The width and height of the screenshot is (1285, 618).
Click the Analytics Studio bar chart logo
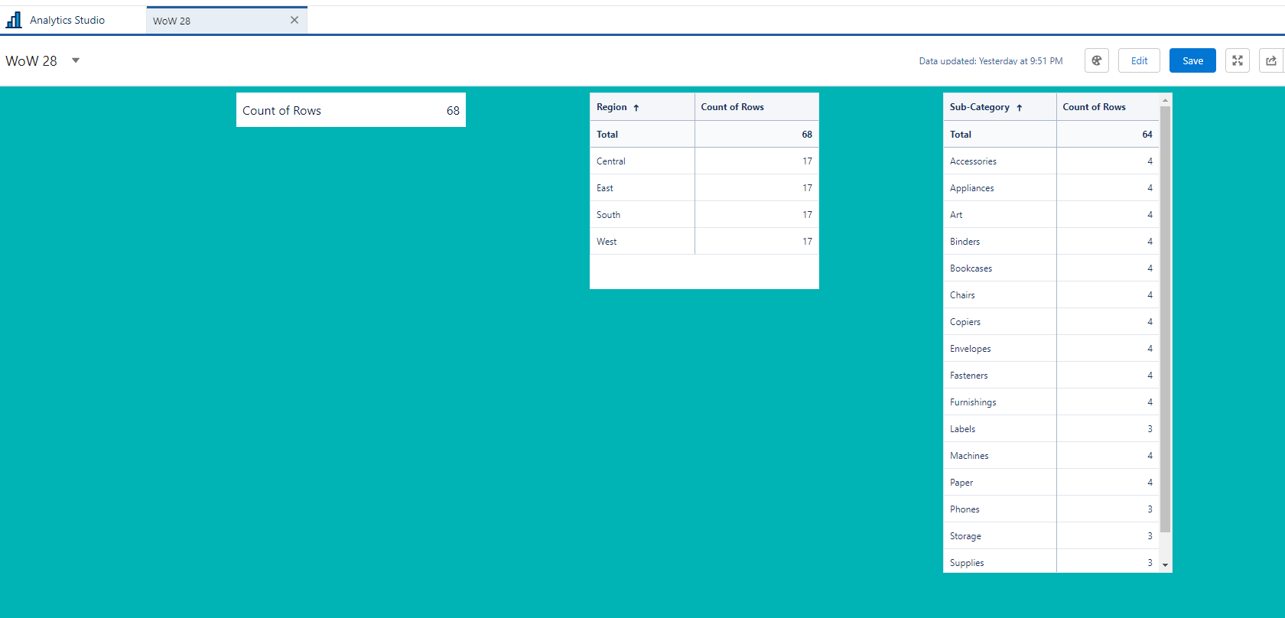[14, 20]
